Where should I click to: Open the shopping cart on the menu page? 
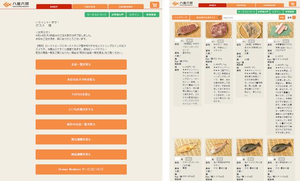coord(155,5)
